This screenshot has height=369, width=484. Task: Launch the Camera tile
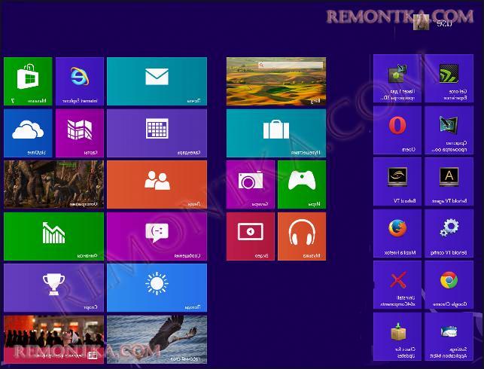251,184
